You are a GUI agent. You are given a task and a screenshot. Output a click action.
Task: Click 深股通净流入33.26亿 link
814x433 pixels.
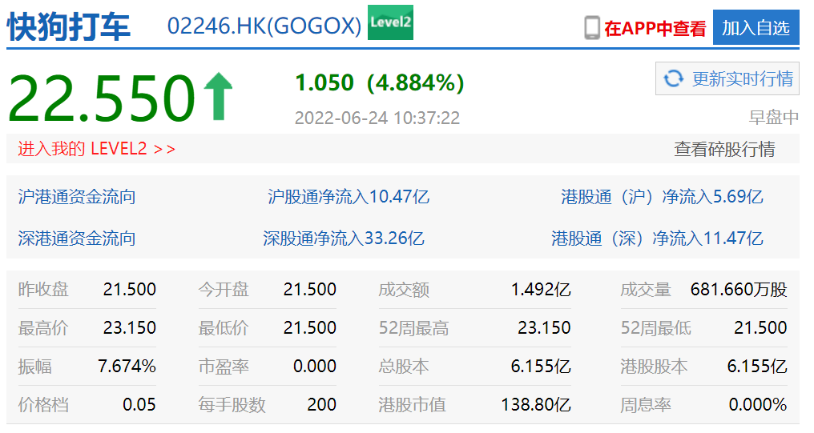pyautogui.click(x=344, y=238)
